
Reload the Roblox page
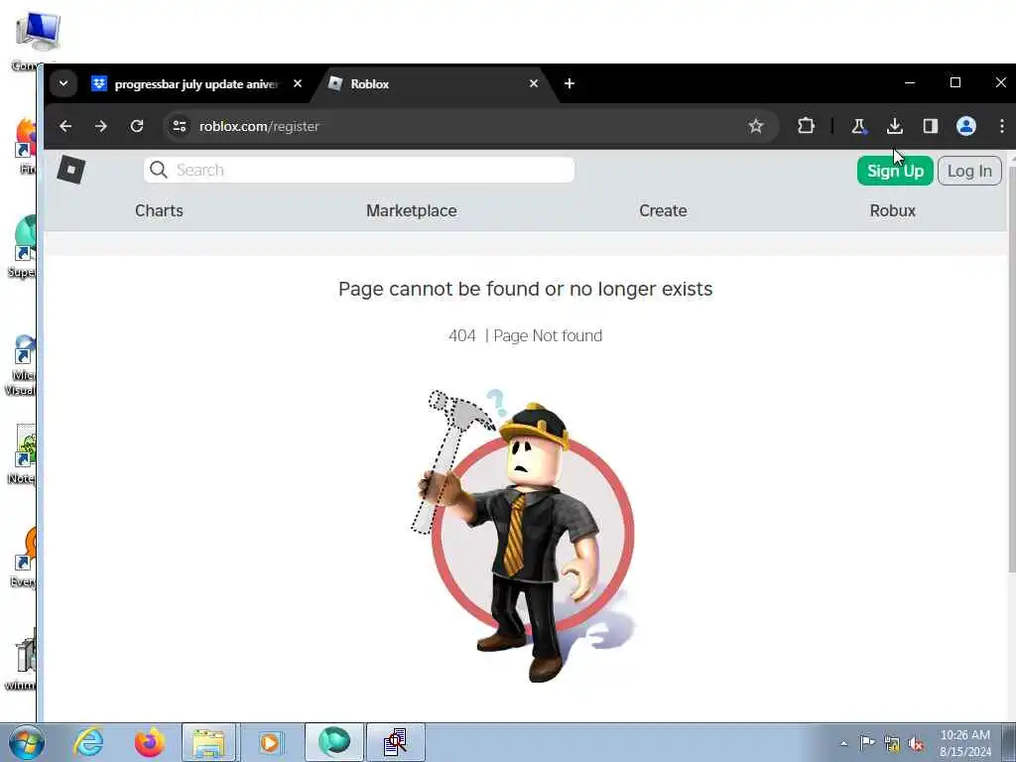(137, 126)
